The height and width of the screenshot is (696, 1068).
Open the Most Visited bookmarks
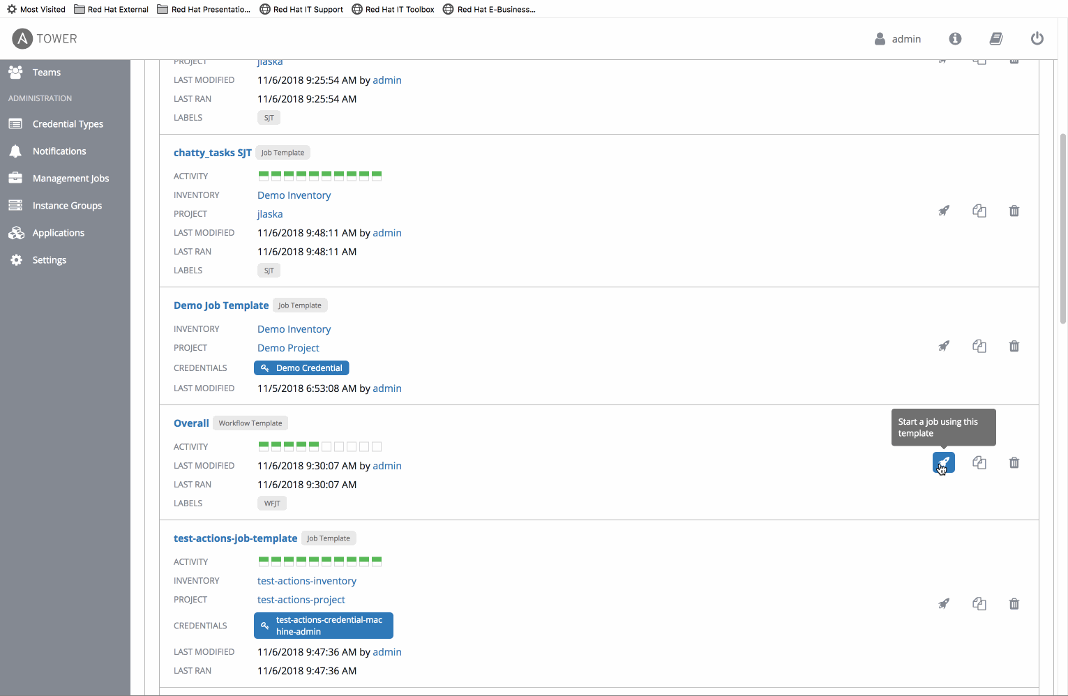(36, 9)
